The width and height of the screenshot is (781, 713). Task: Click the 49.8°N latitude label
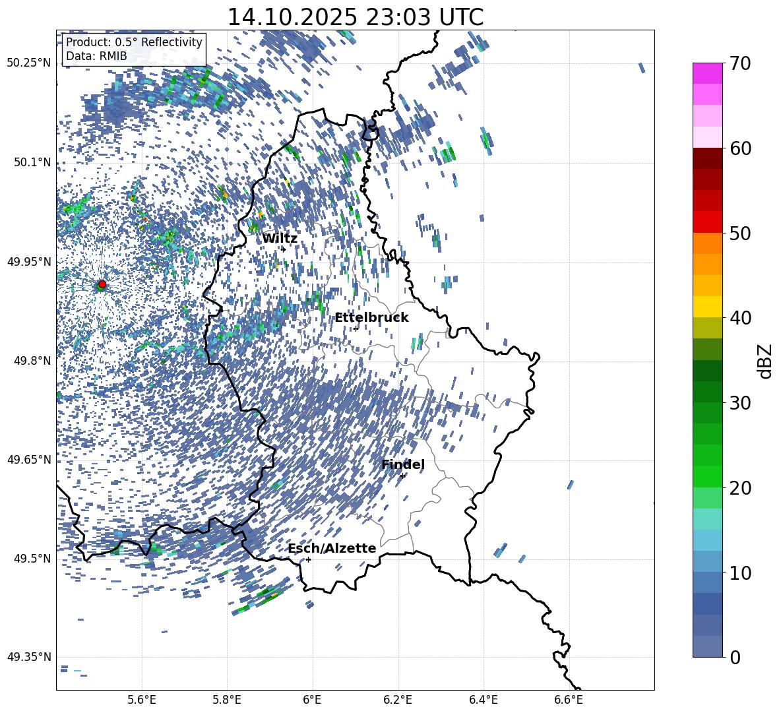coord(32,361)
